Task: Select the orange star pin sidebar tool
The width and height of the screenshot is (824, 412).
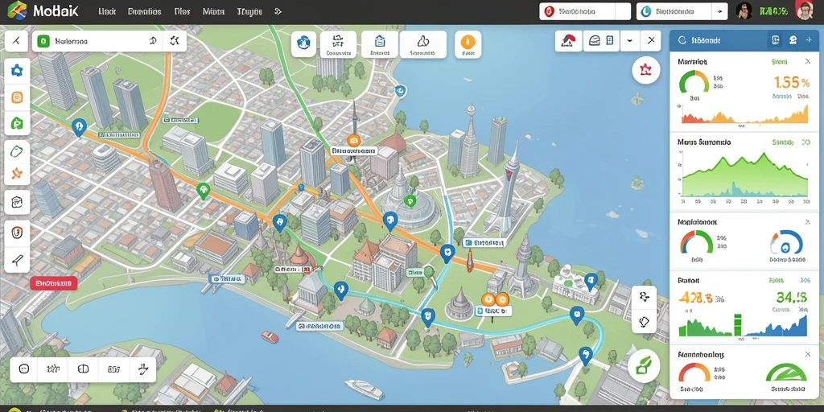Action: coord(17,173)
